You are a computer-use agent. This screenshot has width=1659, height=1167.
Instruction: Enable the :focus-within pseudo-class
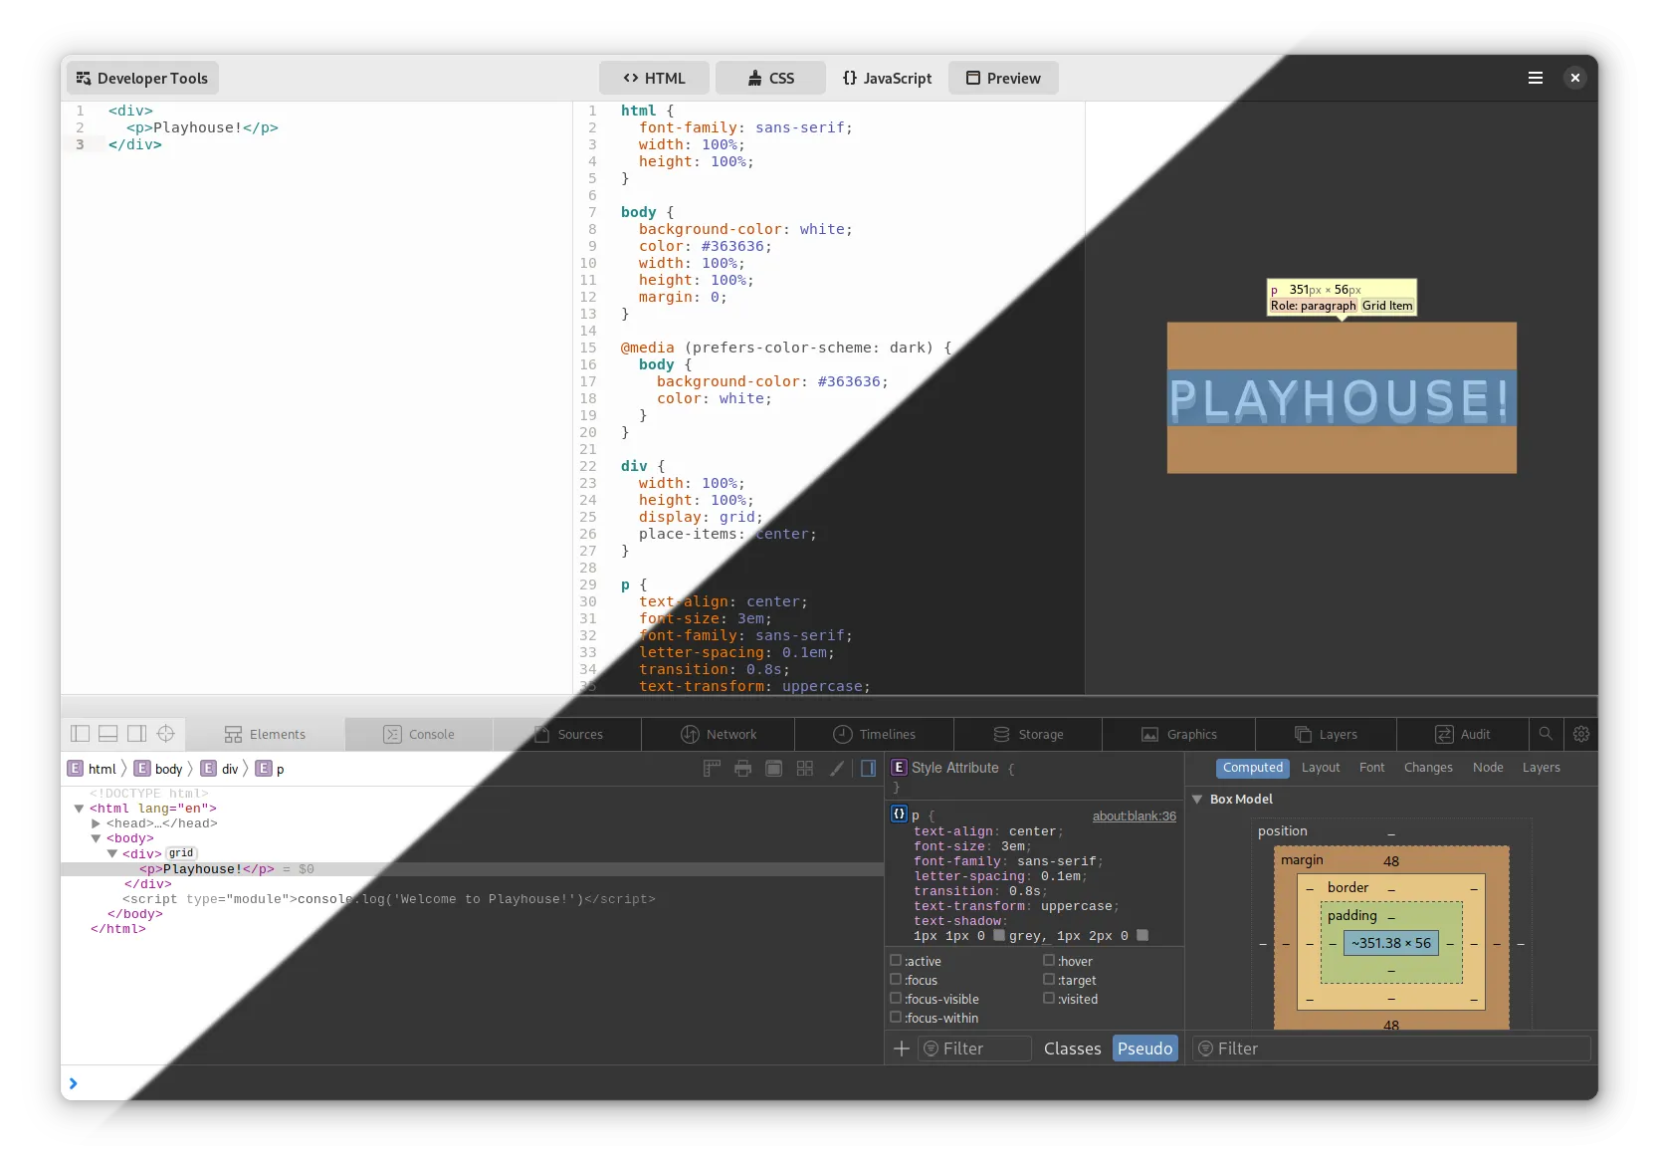(x=896, y=1017)
